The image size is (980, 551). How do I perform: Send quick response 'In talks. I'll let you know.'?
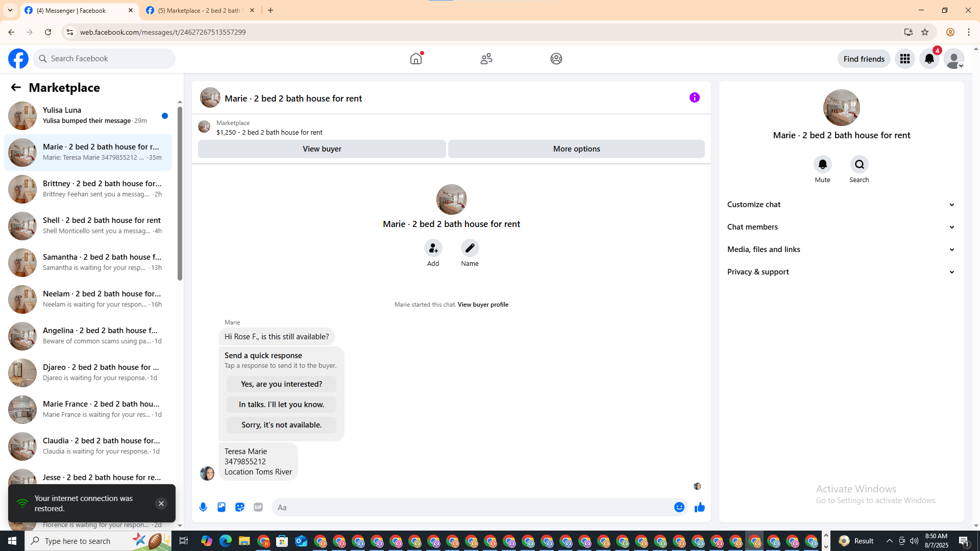point(282,405)
